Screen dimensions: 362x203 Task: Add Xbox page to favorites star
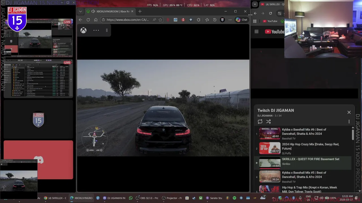tap(160, 20)
